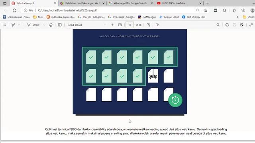Click the zoom magnifier in address bar
The height and width of the screenshot is (143, 255).
tap(198, 10)
